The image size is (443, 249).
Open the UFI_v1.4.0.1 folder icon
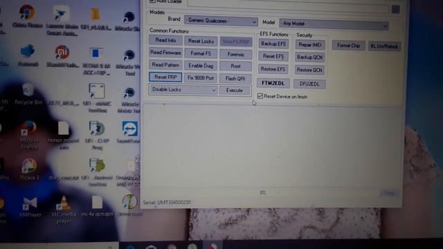coord(96,19)
